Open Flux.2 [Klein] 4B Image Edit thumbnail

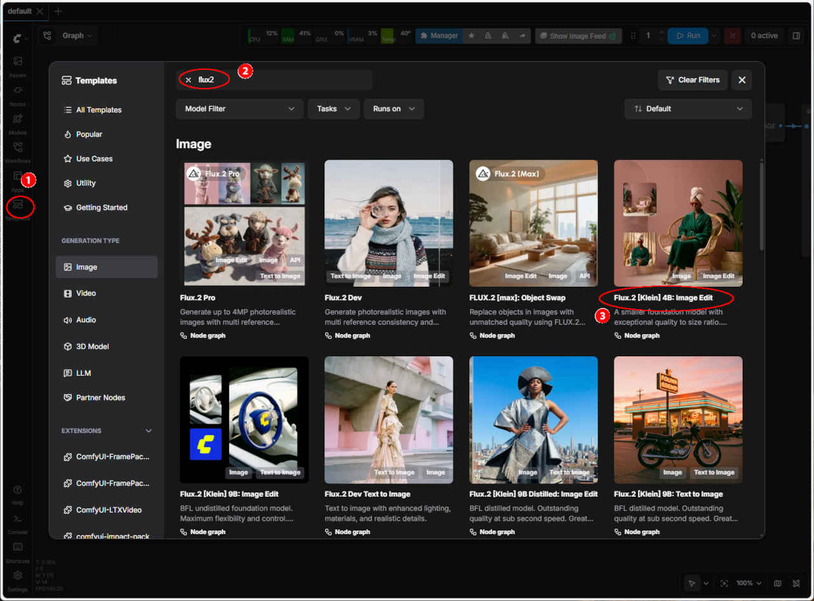[x=678, y=223]
